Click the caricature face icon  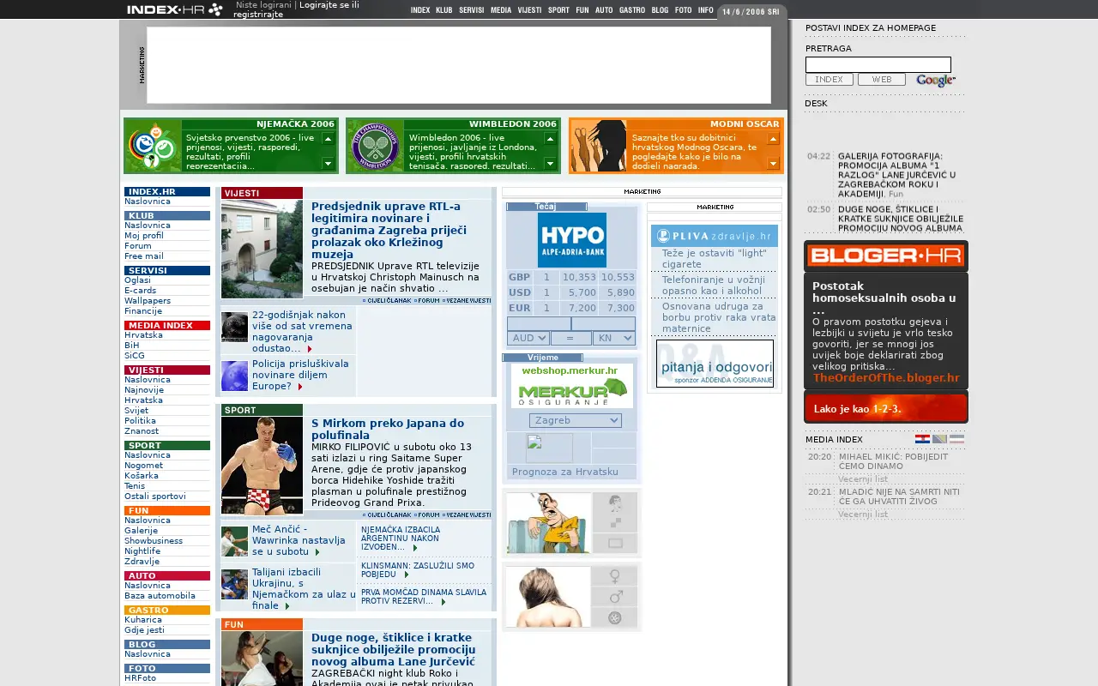tap(614, 502)
